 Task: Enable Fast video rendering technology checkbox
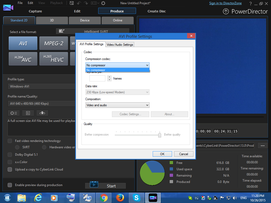coord(10,141)
